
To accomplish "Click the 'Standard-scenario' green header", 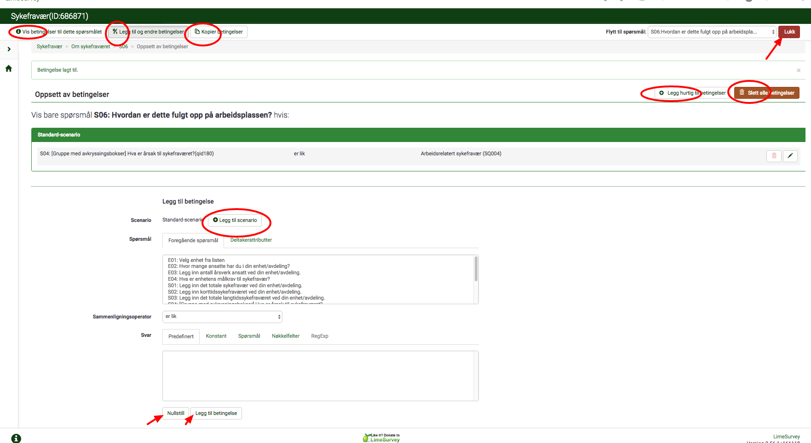I will (418, 135).
